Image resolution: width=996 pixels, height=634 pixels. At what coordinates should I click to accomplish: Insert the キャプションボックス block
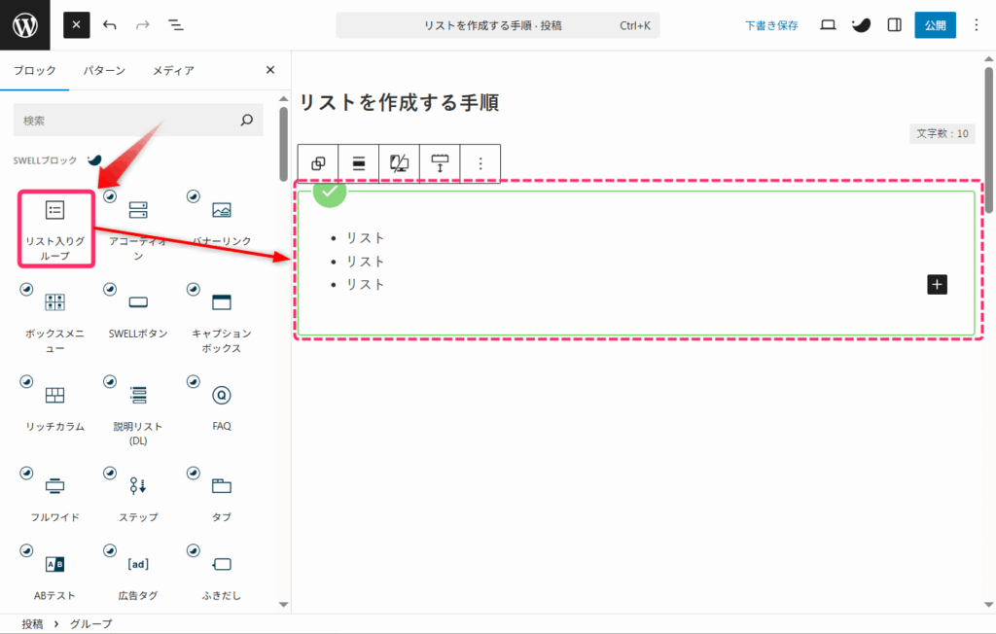pyautogui.click(x=222, y=319)
